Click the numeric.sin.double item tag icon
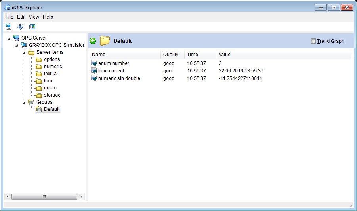This screenshot has height=211, width=357. tap(94, 78)
